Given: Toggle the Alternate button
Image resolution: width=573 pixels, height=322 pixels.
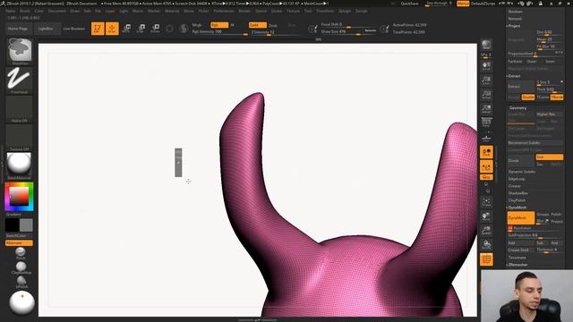Looking at the screenshot, I should [19, 242].
